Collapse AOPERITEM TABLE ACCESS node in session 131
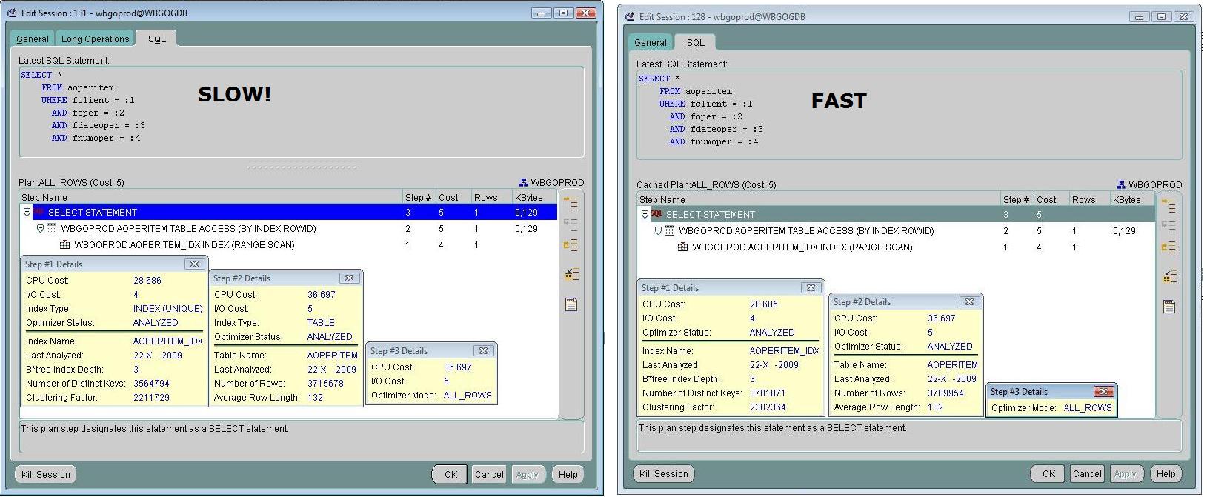Image resolution: width=1207 pixels, height=497 pixels. [41, 229]
